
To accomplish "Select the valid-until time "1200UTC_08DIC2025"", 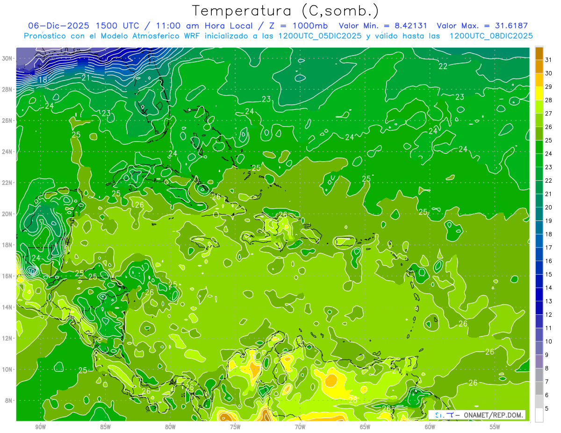I will point(491,36).
